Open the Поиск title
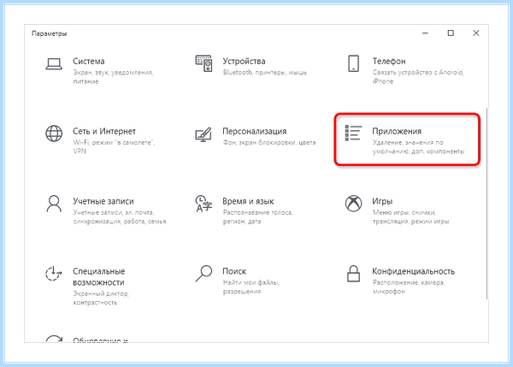The height and width of the screenshot is (367, 513). click(x=234, y=271)
